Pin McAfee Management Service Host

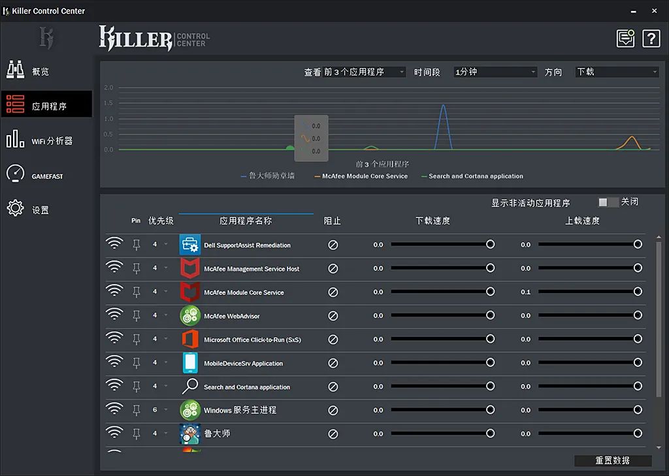[x=137, y=268]
